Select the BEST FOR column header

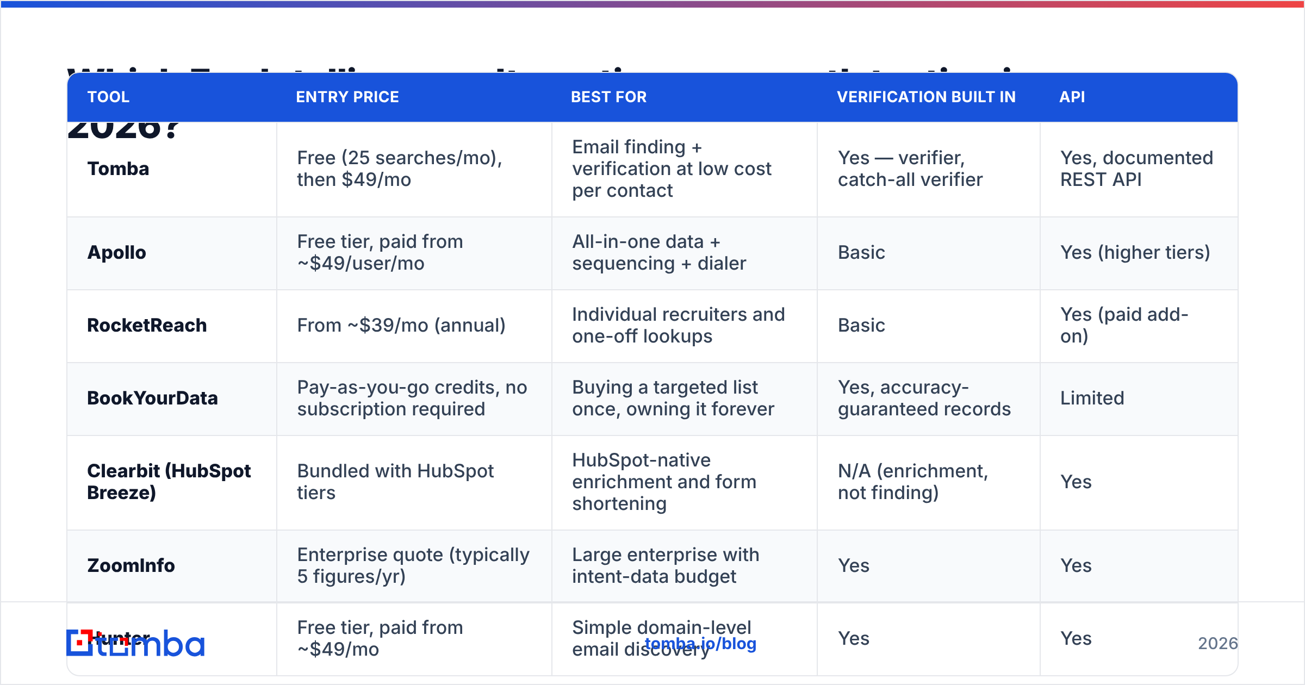click(609, 97)
